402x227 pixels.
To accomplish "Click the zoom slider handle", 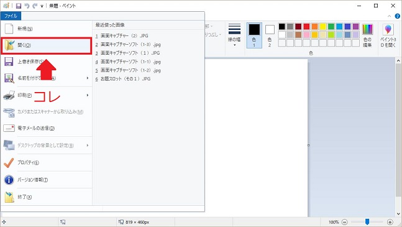I will (x=367, y=221).
